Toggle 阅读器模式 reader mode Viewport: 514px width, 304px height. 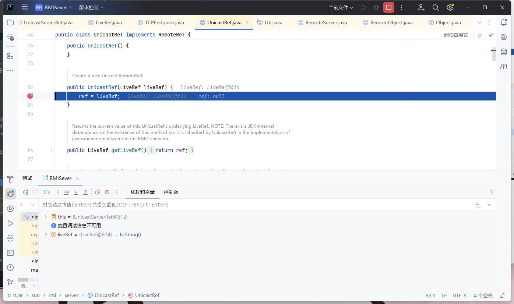[x=456, y=35]
